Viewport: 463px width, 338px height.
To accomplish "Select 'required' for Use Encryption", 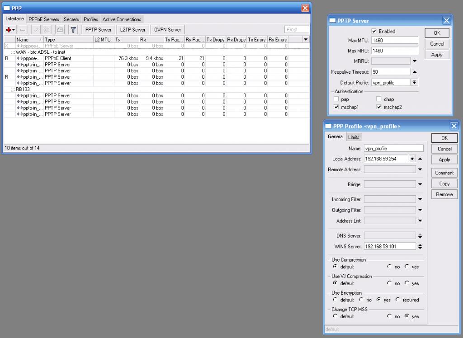I will pyautogui.click(x=398, y=300).
